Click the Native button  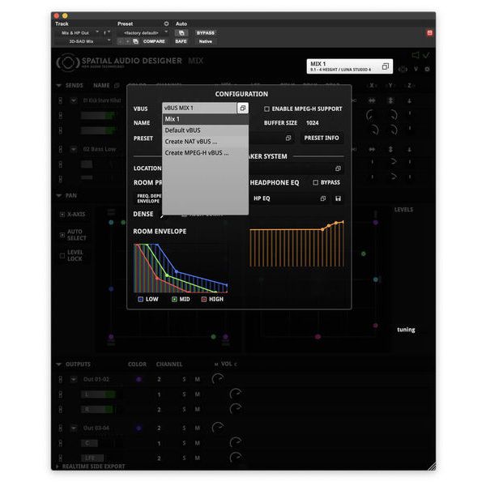tap(206, 41)
